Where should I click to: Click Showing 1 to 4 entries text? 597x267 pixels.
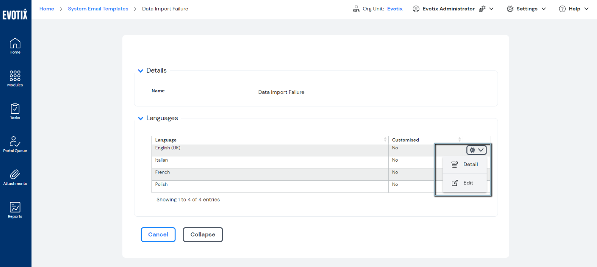click(x=188, y=200)
